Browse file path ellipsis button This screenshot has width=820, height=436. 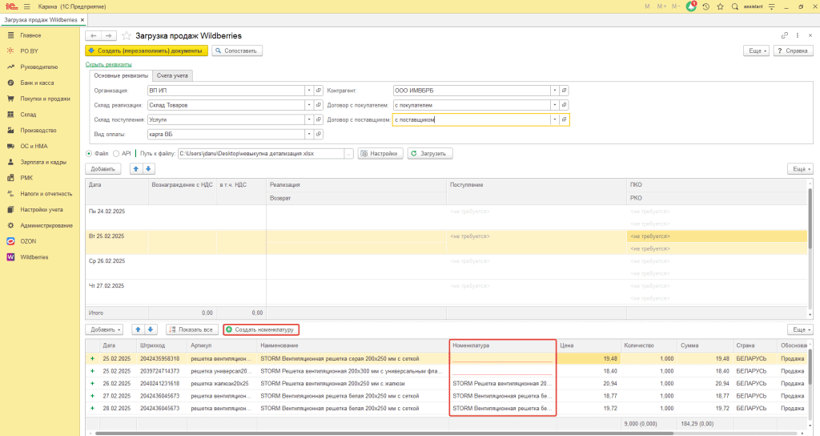coord(348,154)
